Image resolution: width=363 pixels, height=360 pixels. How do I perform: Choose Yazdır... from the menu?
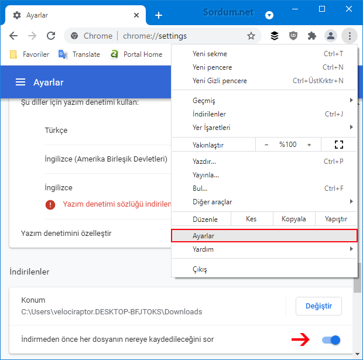(264, 162)
